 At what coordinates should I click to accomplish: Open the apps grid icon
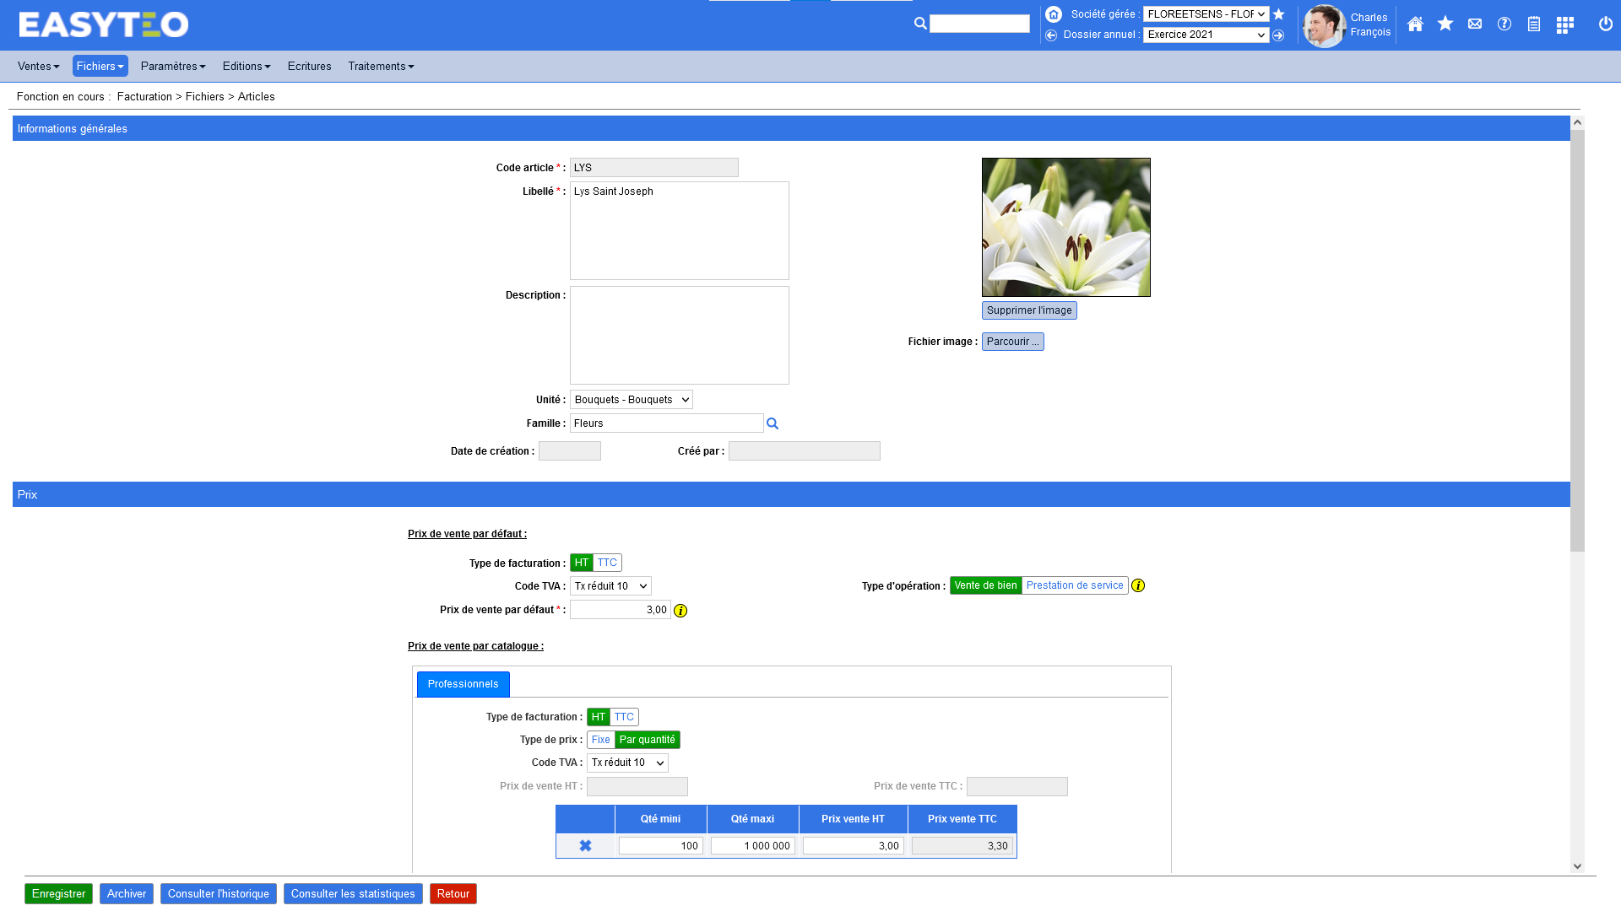click(1564, 24)
